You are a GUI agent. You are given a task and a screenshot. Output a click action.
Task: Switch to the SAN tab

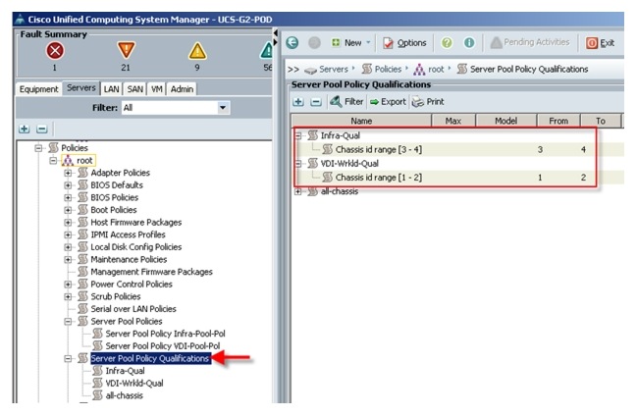135,89
